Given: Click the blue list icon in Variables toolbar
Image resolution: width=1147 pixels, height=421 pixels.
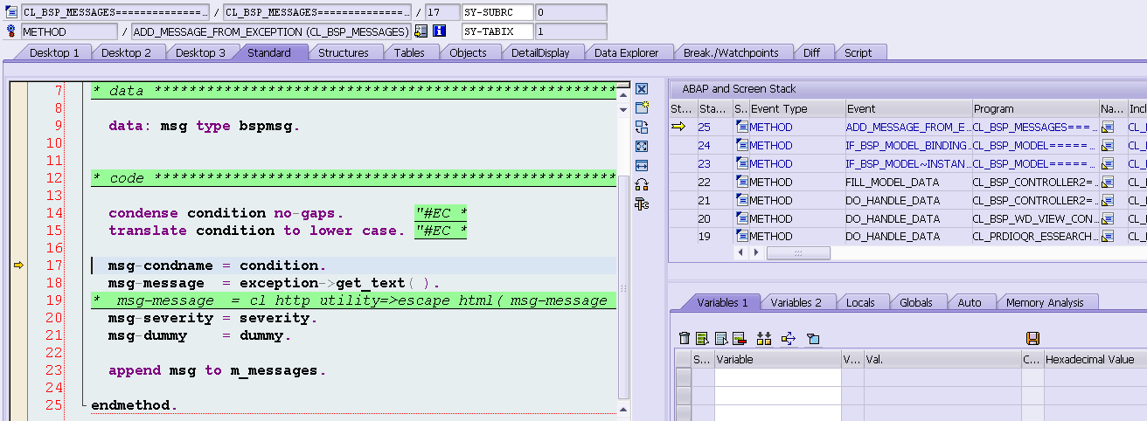Looking at the screenshot, I should 720,338.
